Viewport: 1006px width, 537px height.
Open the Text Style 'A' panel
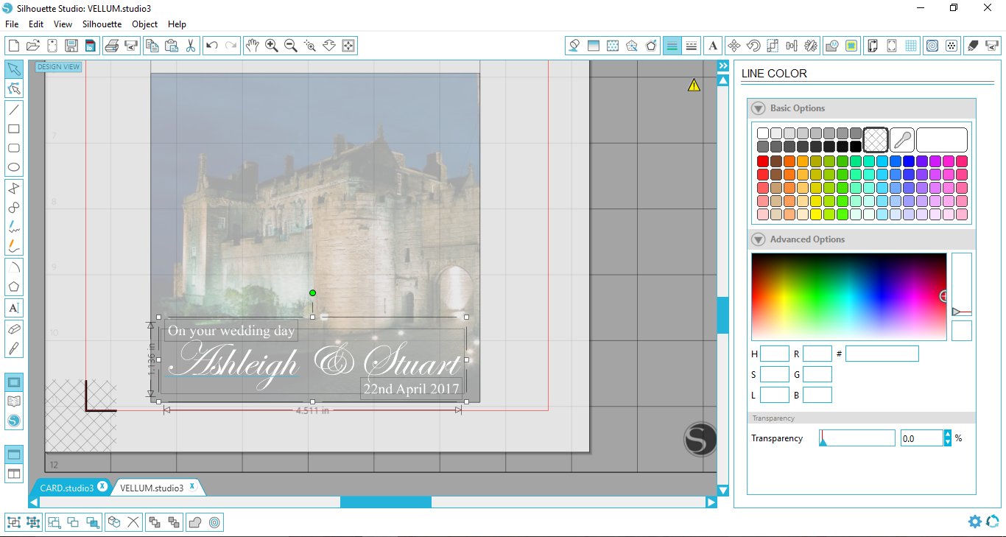click(712, 46)
